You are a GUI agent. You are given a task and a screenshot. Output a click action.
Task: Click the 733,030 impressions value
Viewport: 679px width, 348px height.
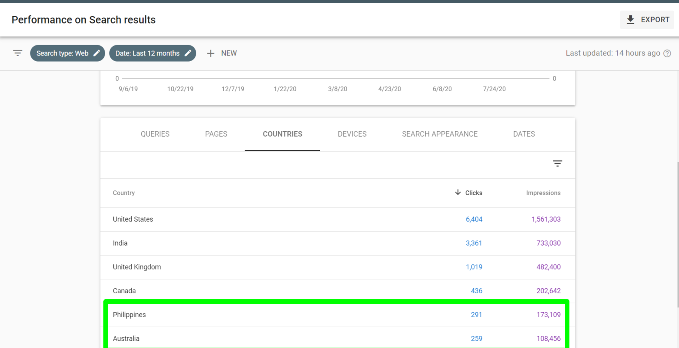[549, 243]
